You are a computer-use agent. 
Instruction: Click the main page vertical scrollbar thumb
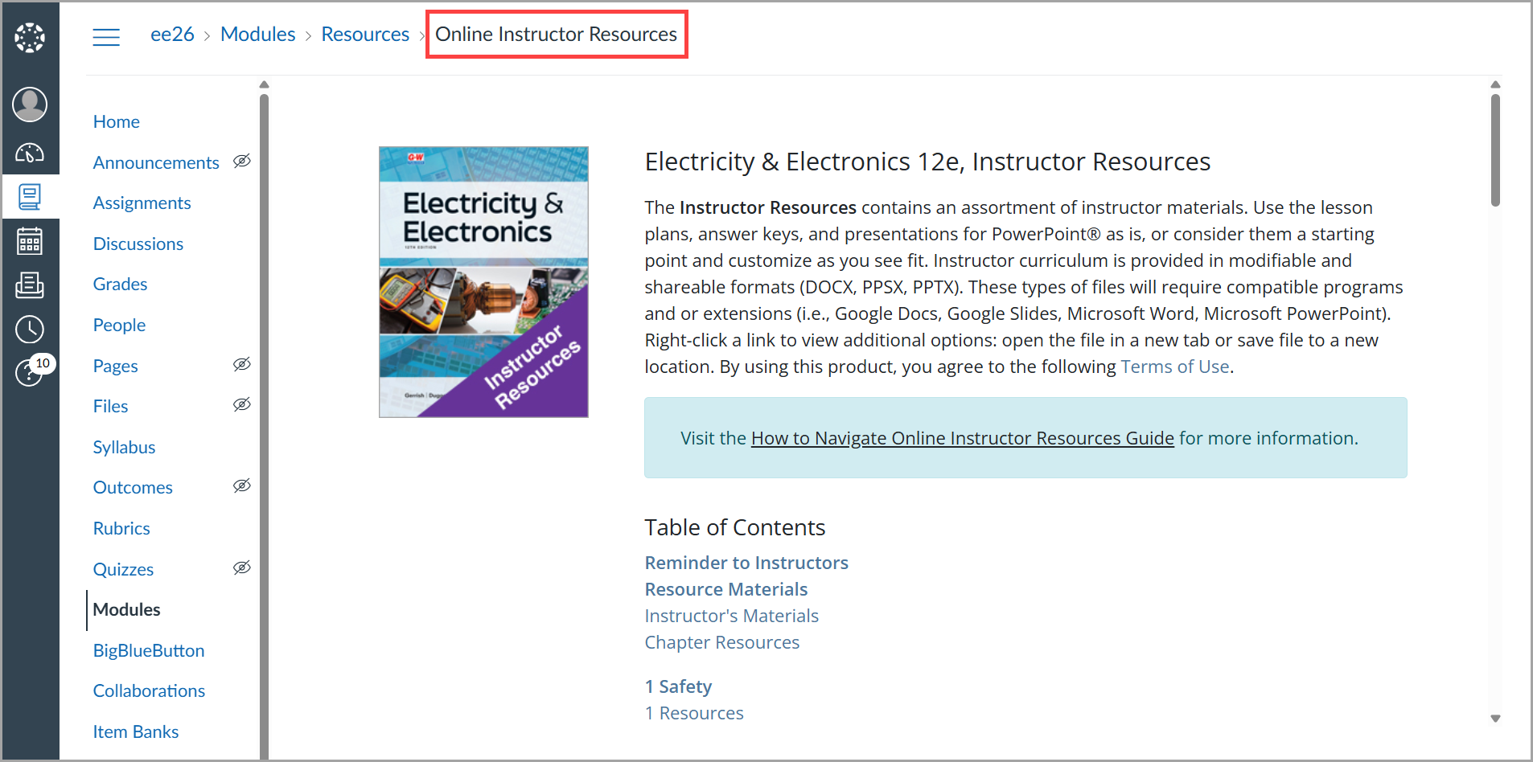click(1495, 150)
